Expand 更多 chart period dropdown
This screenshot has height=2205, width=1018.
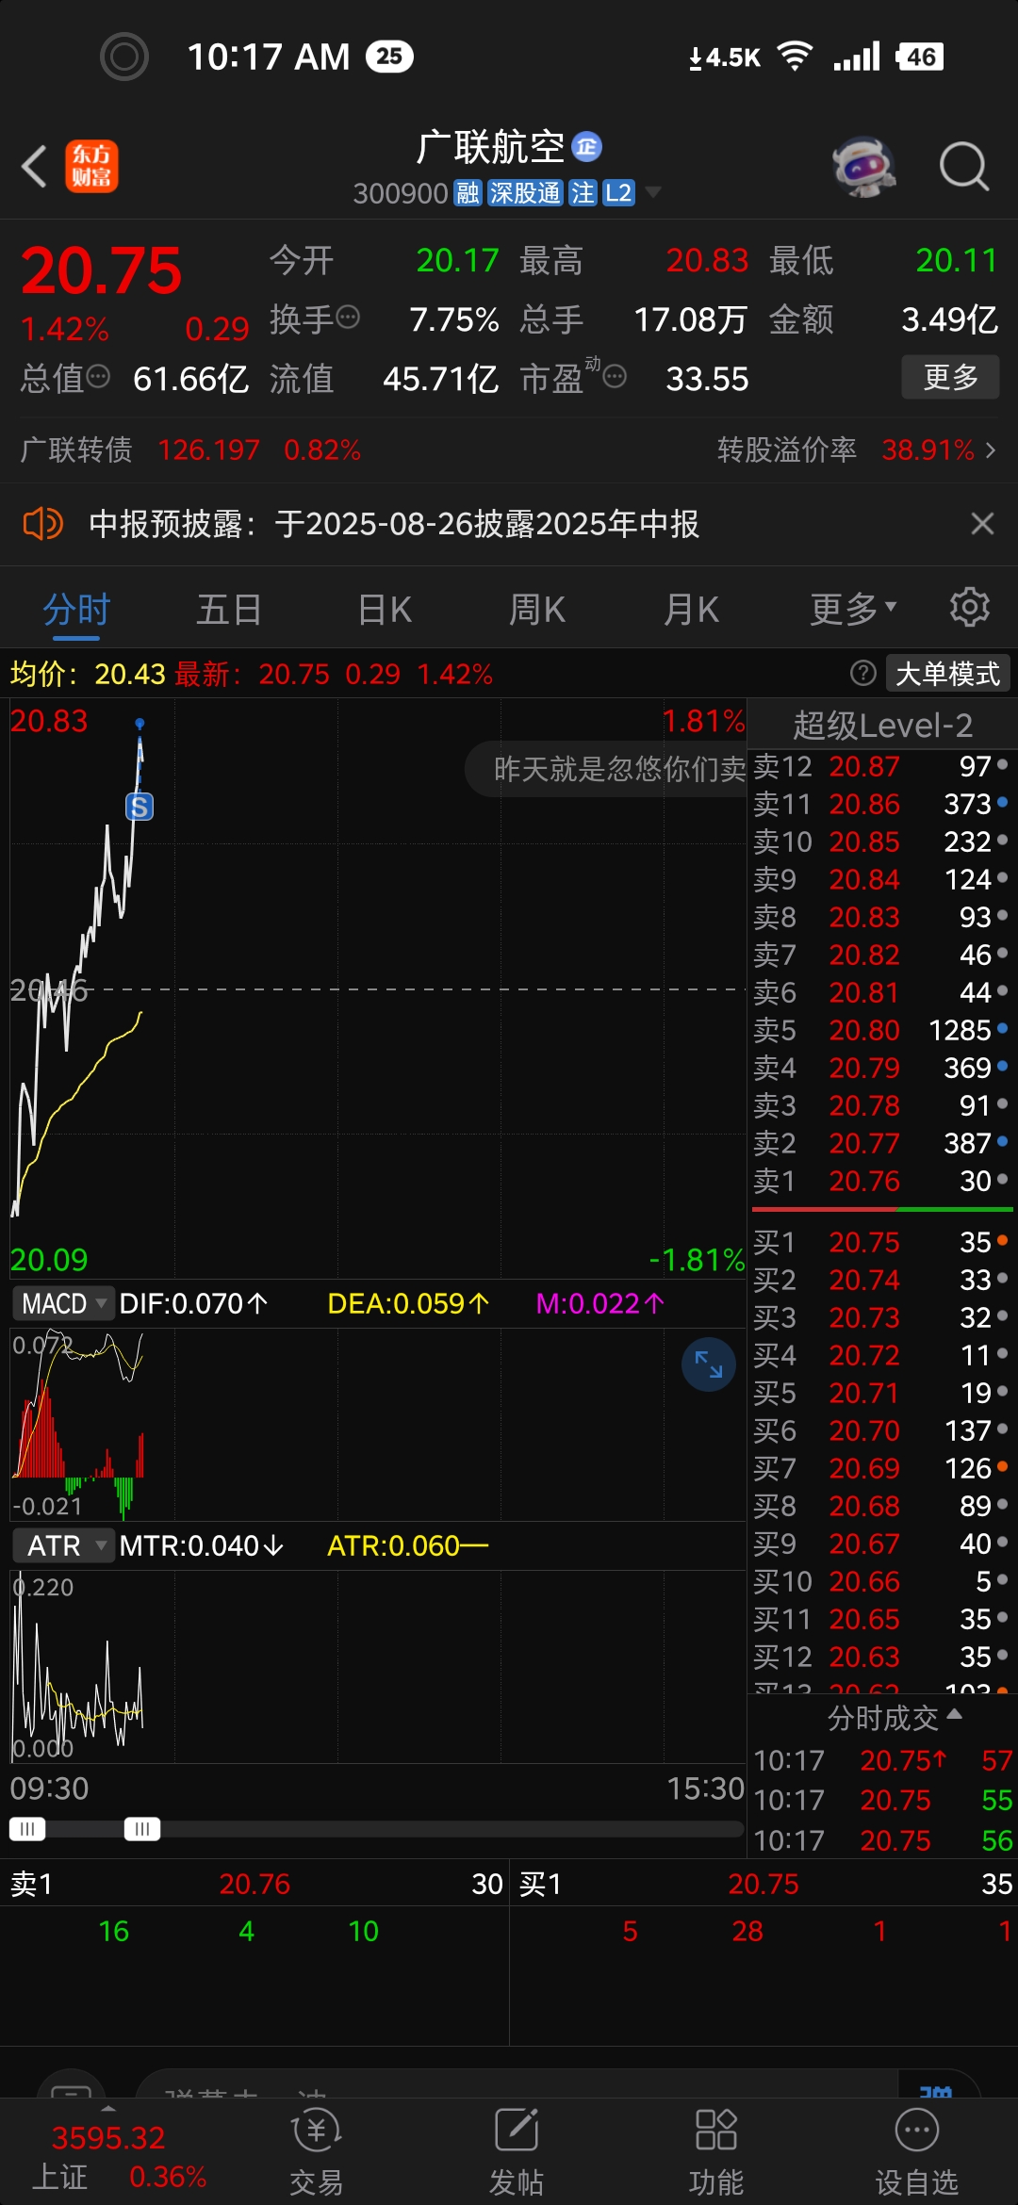pos(853,610)
